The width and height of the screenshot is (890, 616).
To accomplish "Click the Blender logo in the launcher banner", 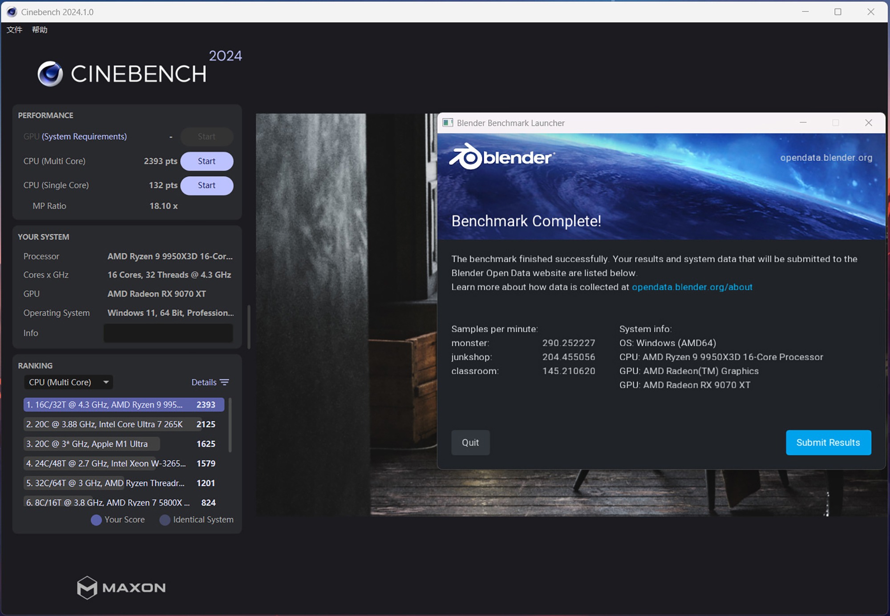I will 502,157.
